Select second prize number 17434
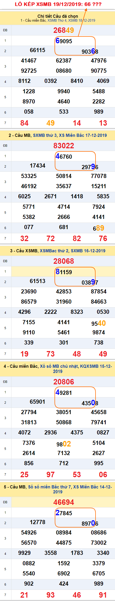This screenshot has width=115, height=601. pyautogui.click(x=38, y=166)
